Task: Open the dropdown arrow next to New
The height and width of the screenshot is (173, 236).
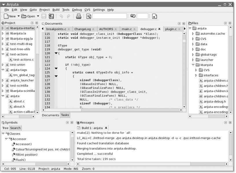Action: click(19, 16)
